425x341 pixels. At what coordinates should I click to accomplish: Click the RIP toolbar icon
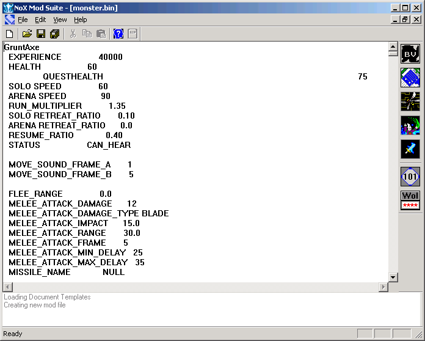[x=133, y=34]
